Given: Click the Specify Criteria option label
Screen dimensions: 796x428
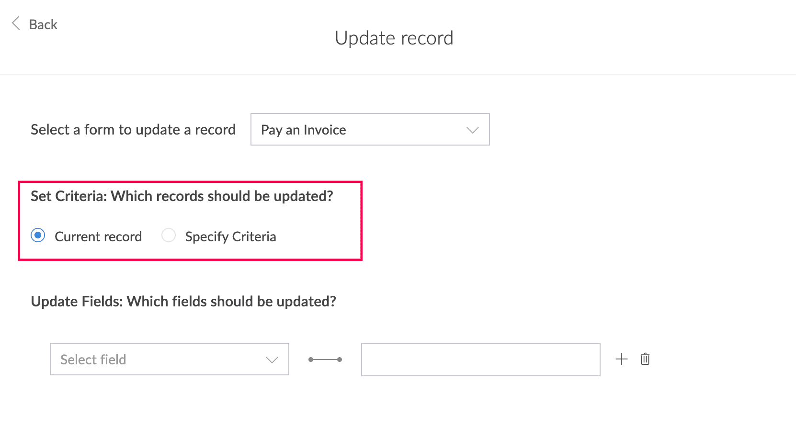Looking at the screenshot, I should (231, 237).
